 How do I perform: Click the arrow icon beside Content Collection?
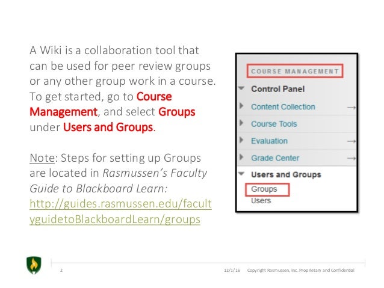click(x=351, y=108)
